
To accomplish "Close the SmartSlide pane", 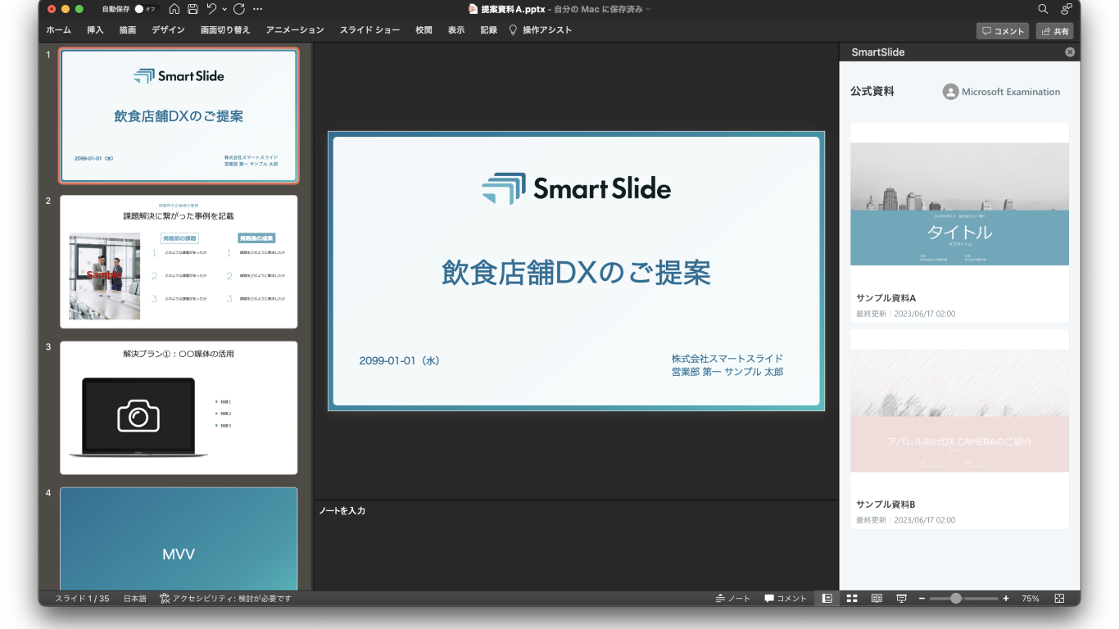I will 1070,52.
